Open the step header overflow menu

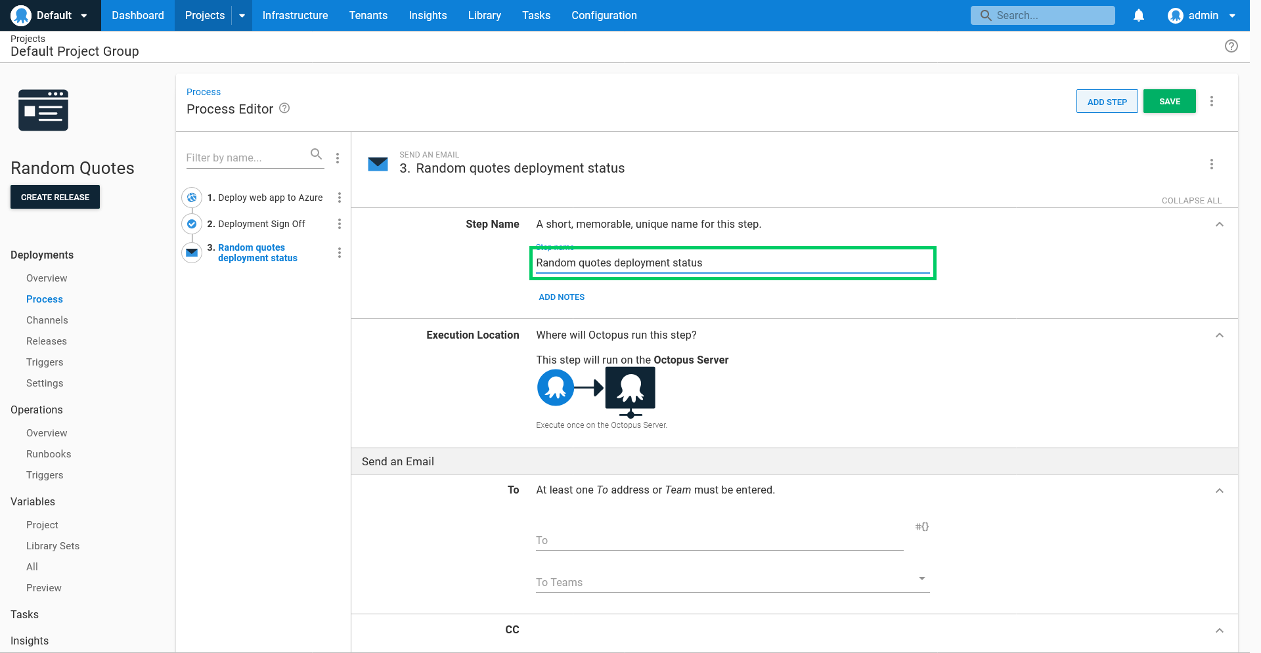(x=1212, y=164)
